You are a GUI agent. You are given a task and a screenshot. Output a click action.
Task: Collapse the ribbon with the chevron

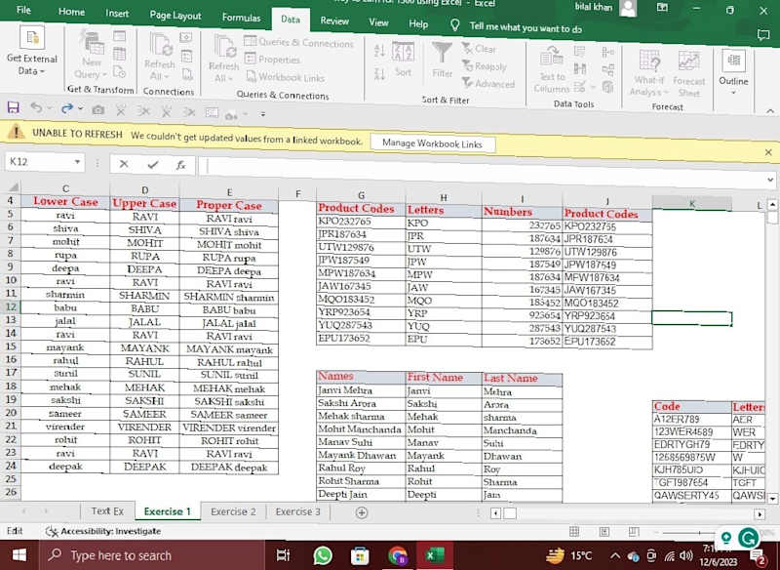(x=770, y=111)
